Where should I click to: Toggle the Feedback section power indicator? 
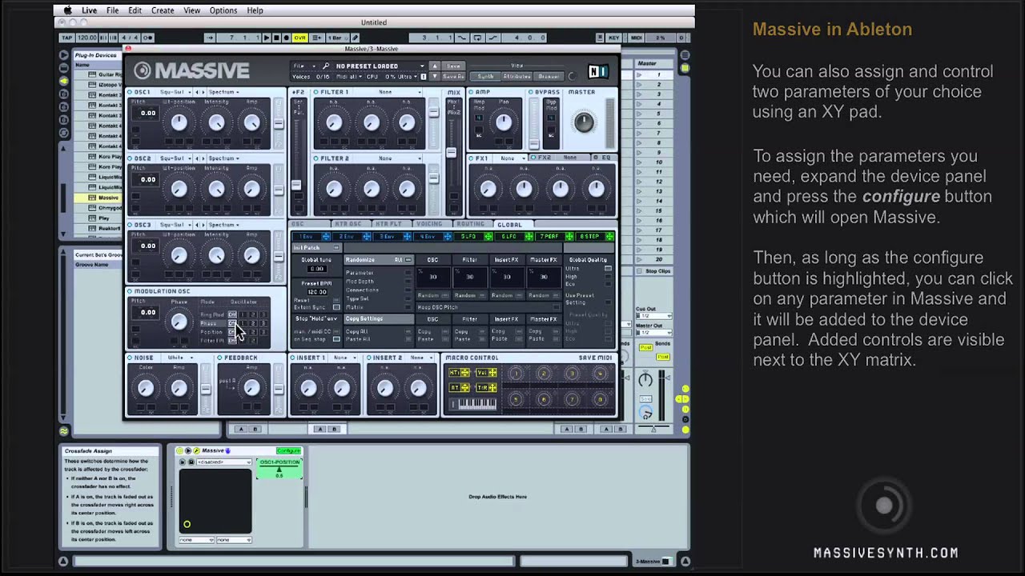tap(219, 358)
